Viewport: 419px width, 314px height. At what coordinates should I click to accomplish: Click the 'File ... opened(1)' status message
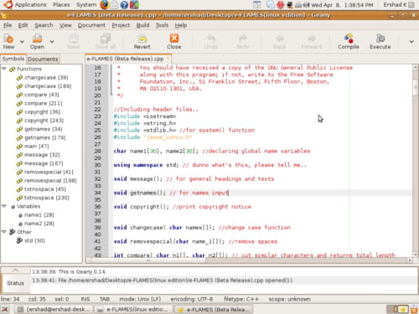tap(163, 281)
